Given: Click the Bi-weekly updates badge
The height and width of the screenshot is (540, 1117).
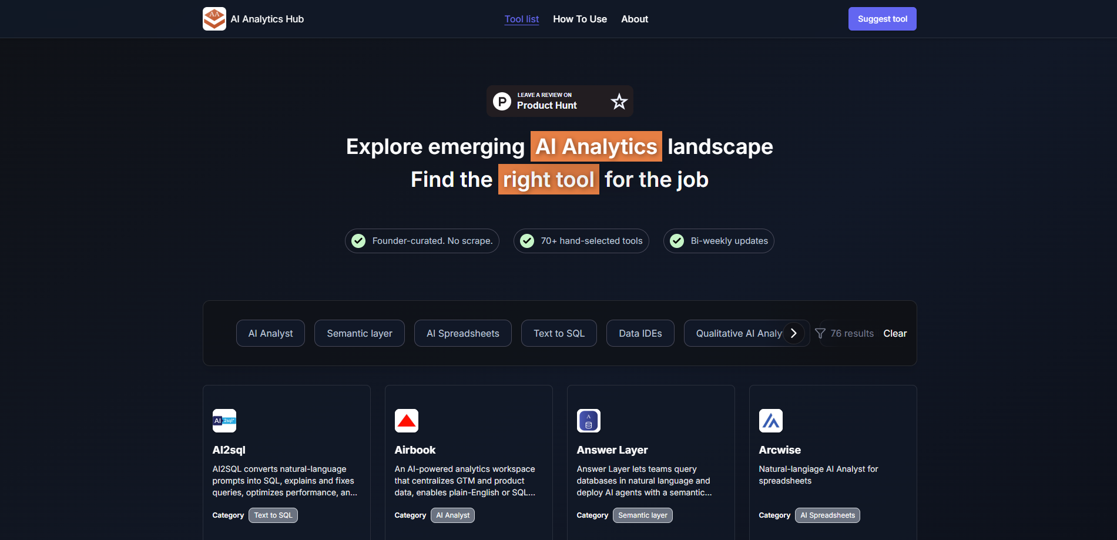Looking at the screenshot, I should (718, 240).
